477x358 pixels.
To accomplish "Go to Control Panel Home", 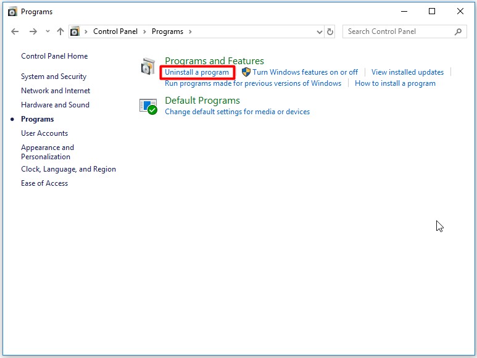I will pyautogui.click(x=54, y=56).
